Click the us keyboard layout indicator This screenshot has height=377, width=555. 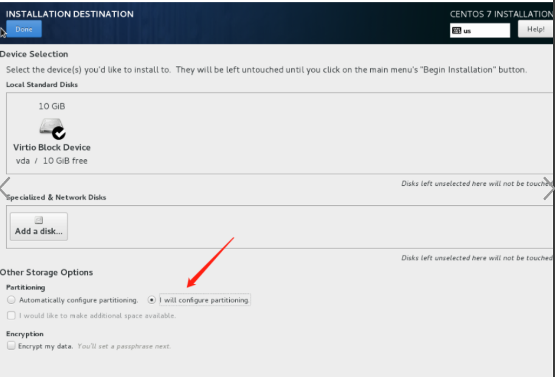point(480,30)
